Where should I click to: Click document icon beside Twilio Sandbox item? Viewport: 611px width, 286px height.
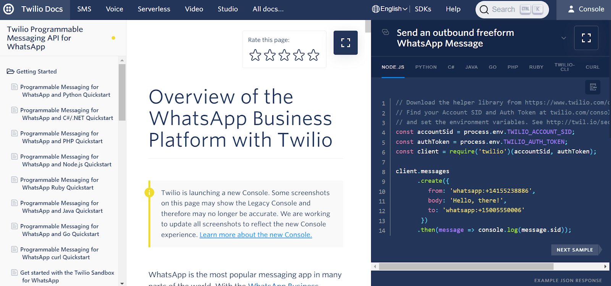15,273
